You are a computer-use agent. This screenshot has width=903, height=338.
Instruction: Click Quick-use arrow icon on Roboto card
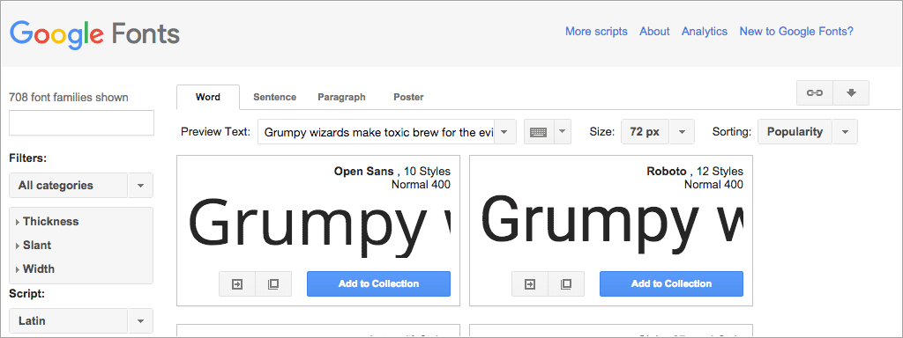coord(530,284)
